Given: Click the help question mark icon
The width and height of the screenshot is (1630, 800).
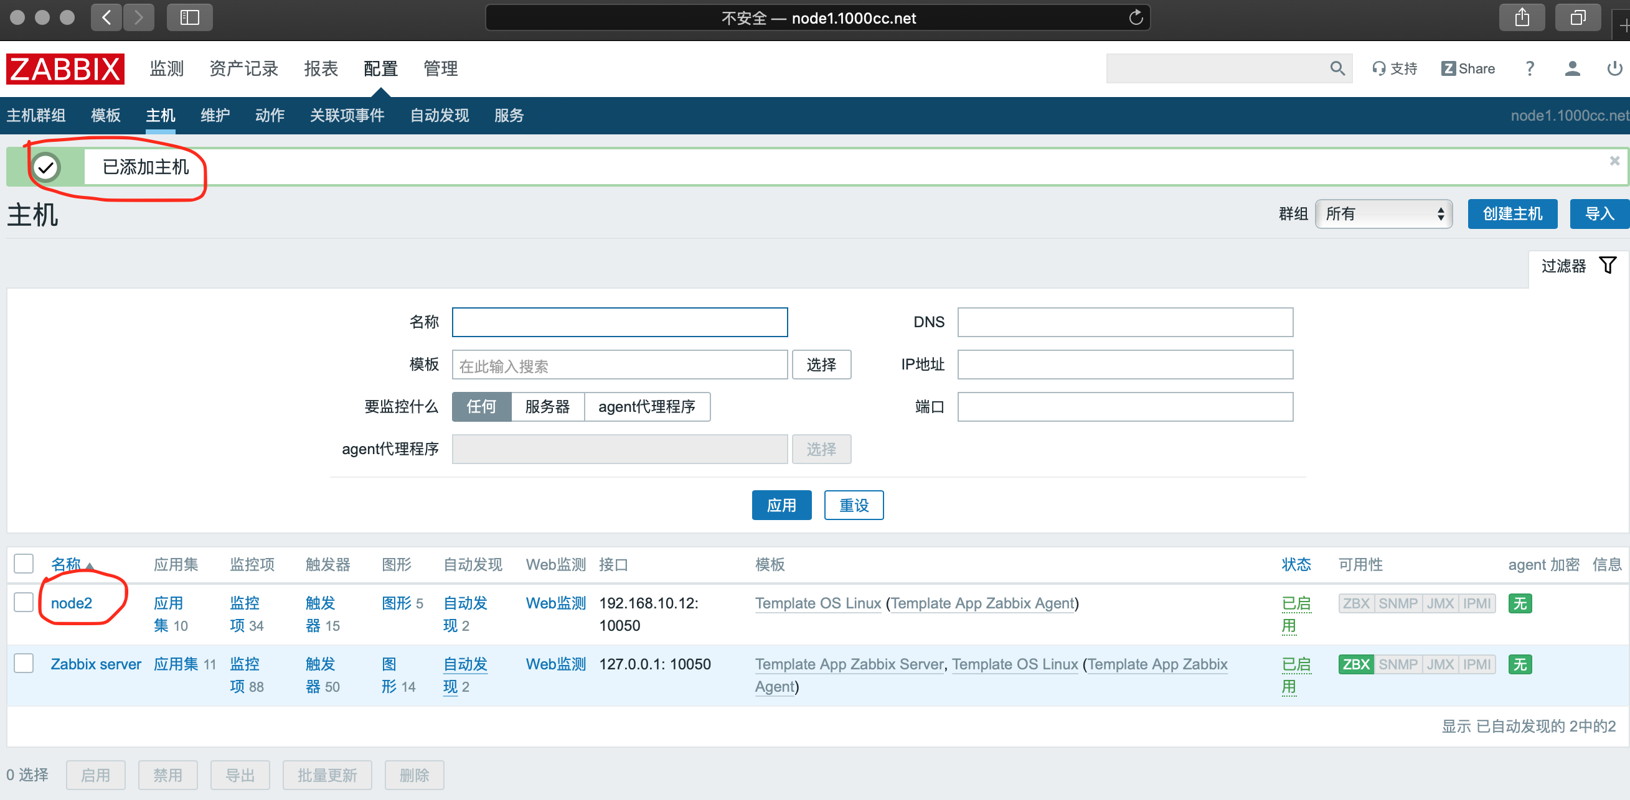Looking at the screenshot, I should pyautogui.click(x=1529, y=68).
